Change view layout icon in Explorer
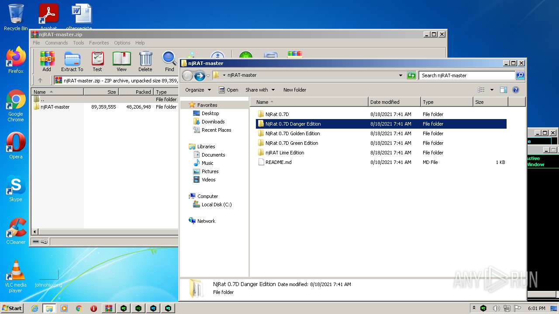559x314 pixels. (481, 90)
